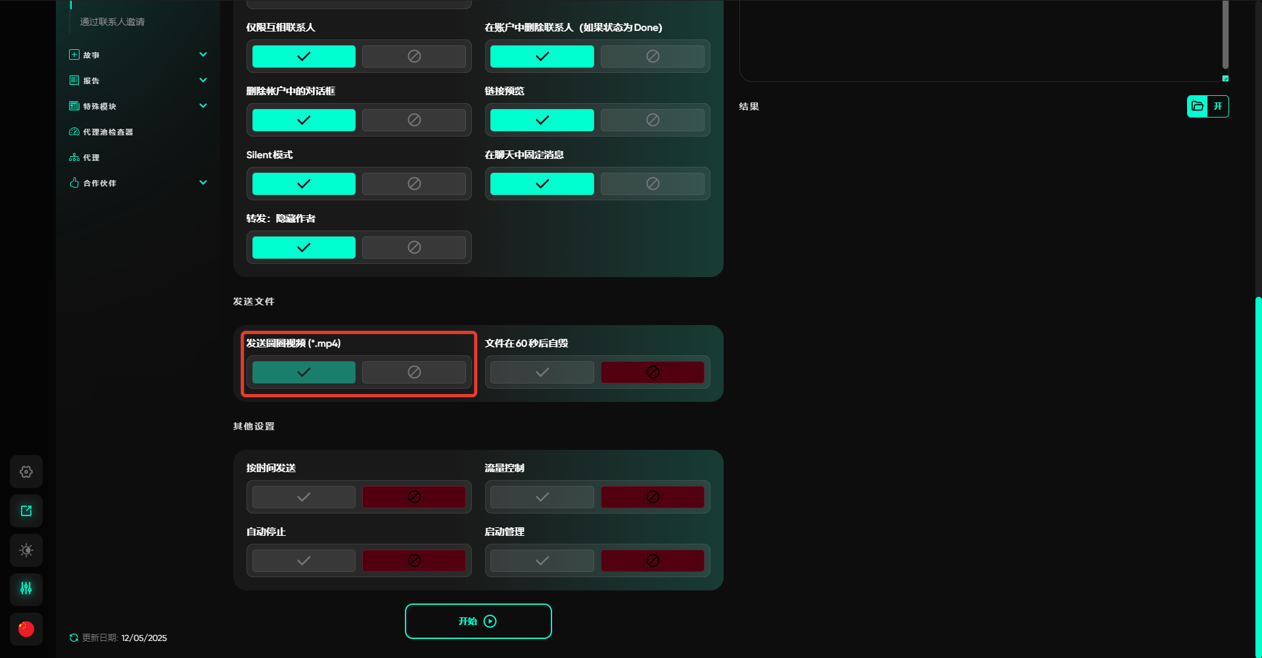Expand the 故事 menu section
Viewport: 1262px width, 658px height.
[x=203, y=55]
